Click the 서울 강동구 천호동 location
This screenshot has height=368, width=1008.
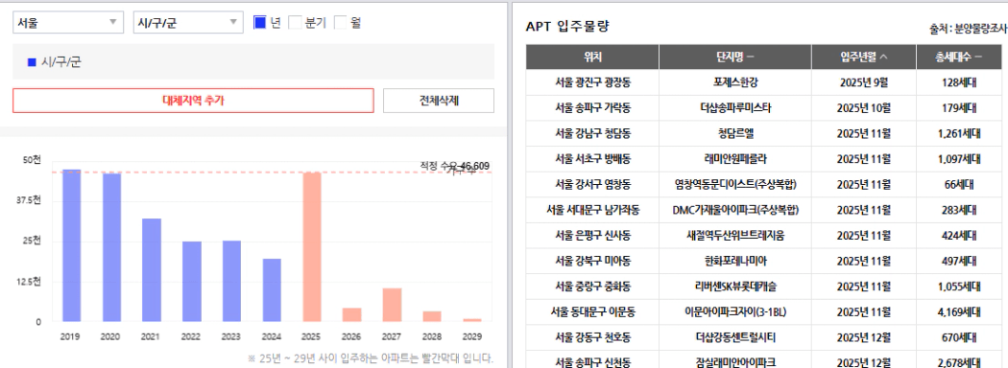coord(592,337)
